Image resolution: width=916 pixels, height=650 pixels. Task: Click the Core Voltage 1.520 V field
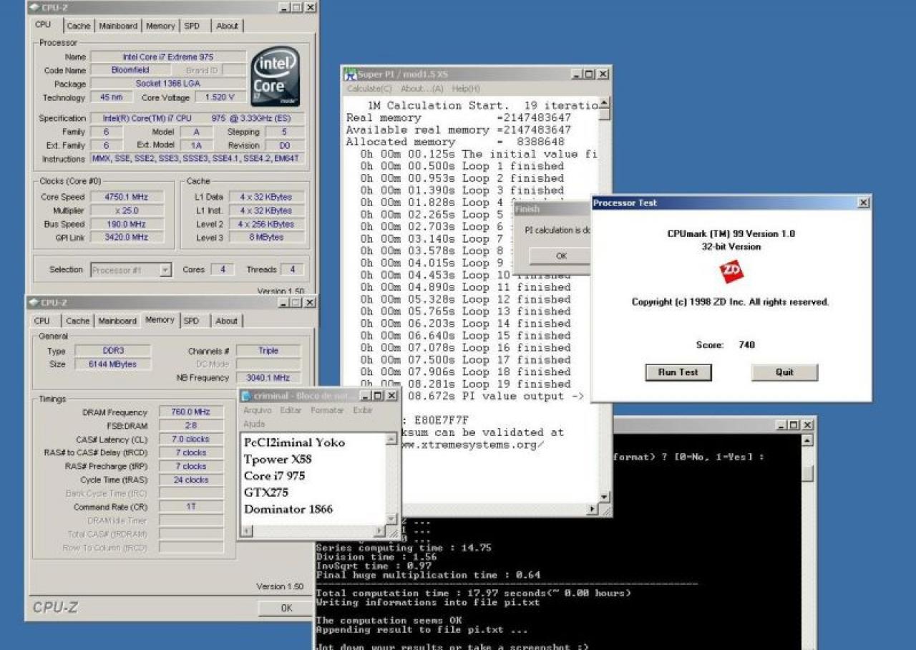pyautogui.click(x=220, y=97)
